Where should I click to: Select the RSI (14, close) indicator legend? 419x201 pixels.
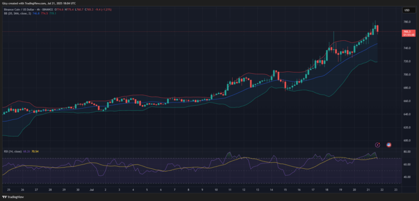[12, 152]
